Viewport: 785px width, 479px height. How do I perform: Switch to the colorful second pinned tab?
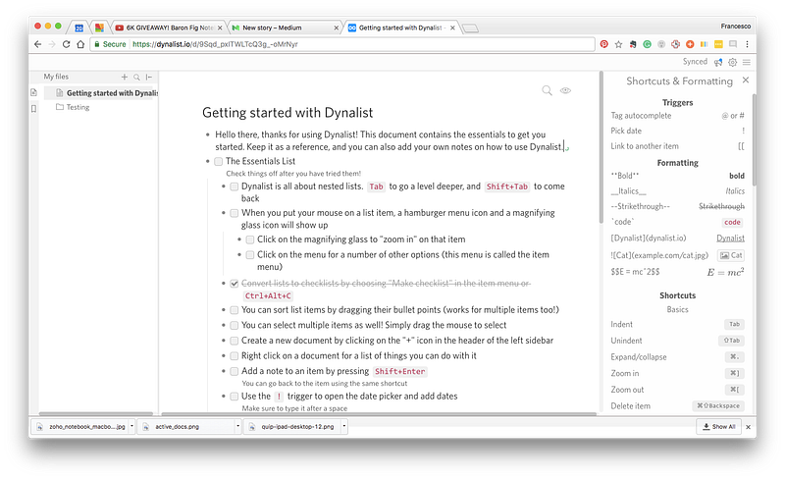point(99,27)
